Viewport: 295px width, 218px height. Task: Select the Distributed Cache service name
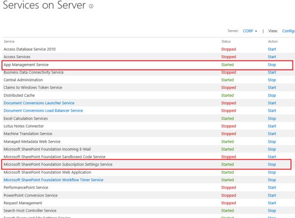click(19, 95)
